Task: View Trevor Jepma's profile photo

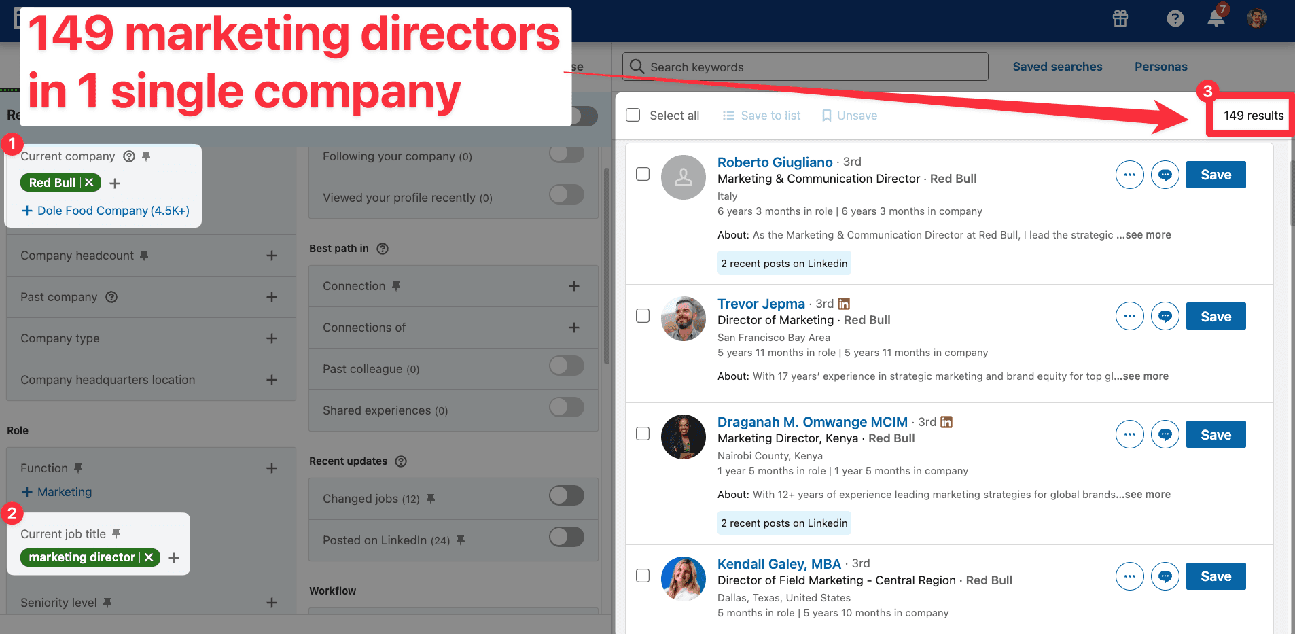Action: pos(684,319)
